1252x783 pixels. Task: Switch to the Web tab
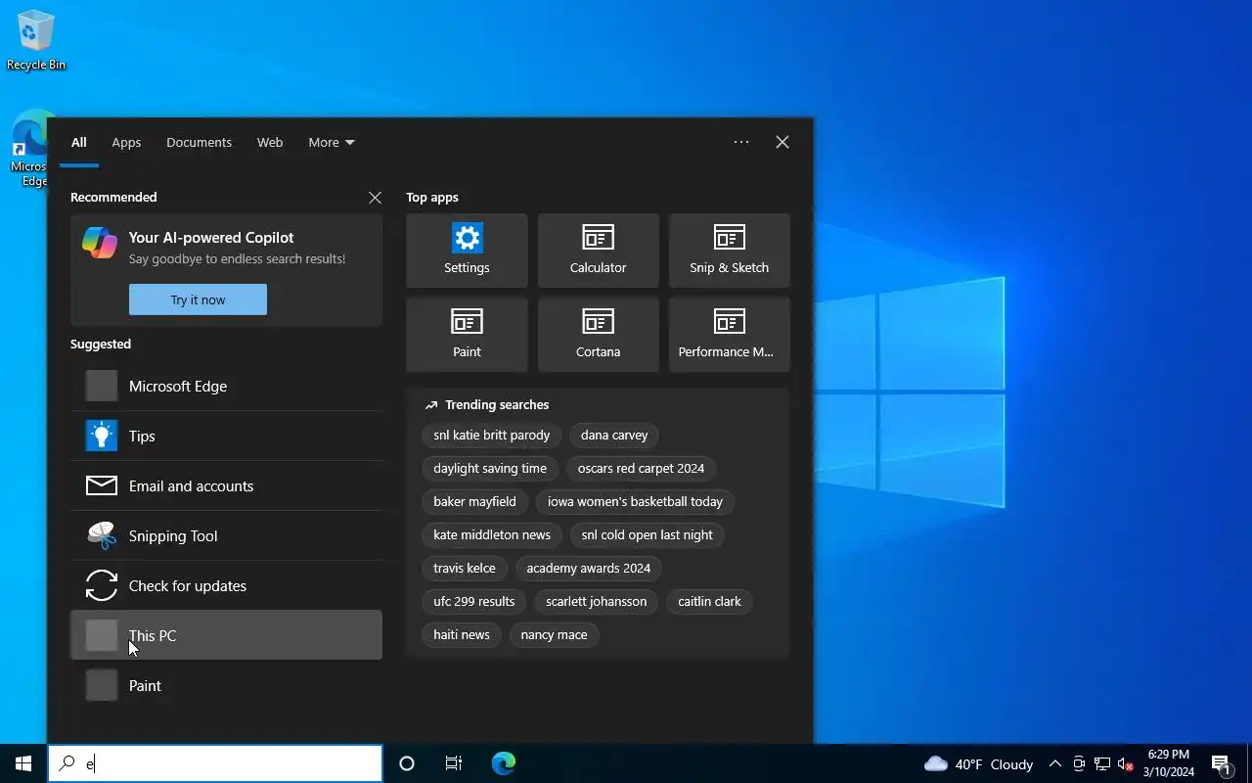(x=270, y=142)
